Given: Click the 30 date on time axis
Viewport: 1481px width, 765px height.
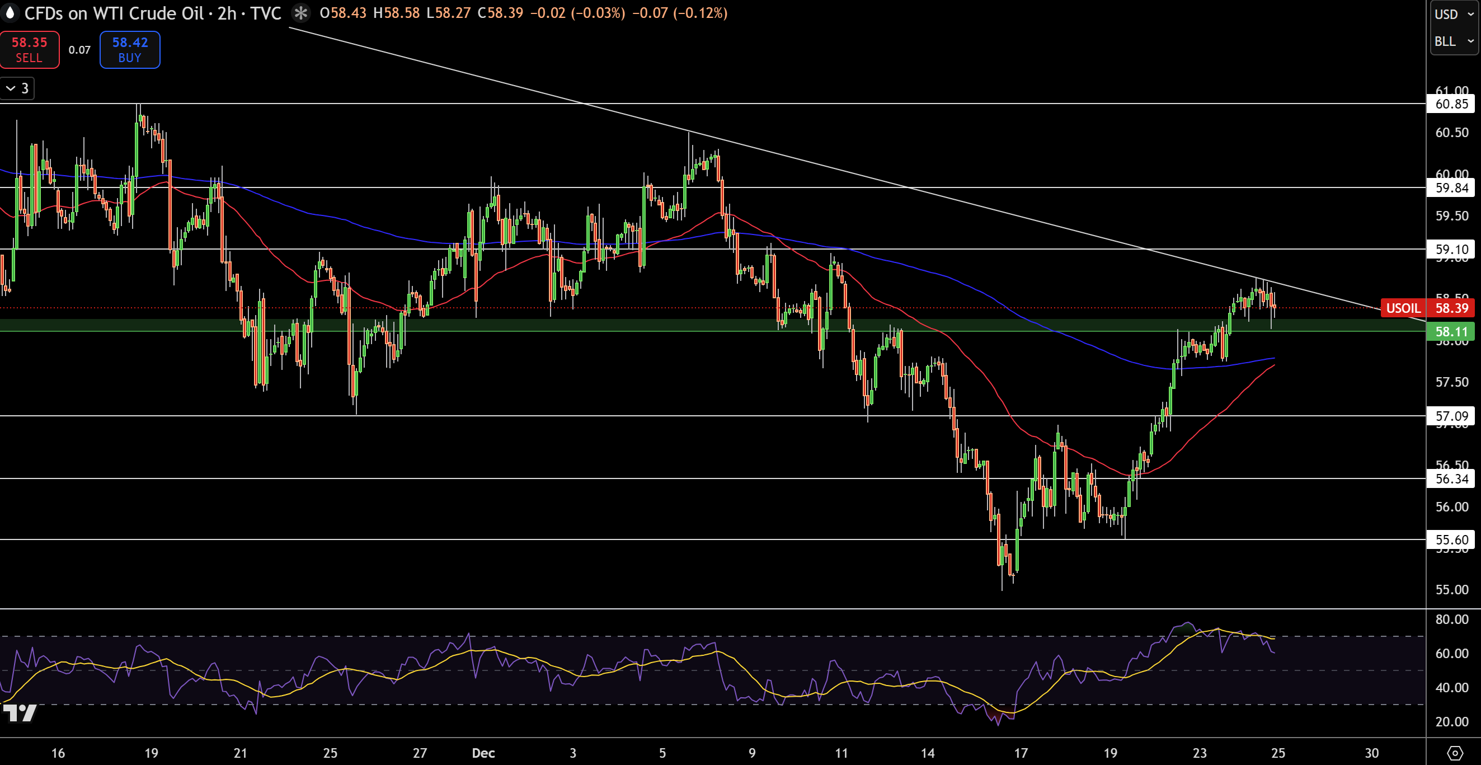Looking at the screenshot, I should click(x=1372, y=753).
